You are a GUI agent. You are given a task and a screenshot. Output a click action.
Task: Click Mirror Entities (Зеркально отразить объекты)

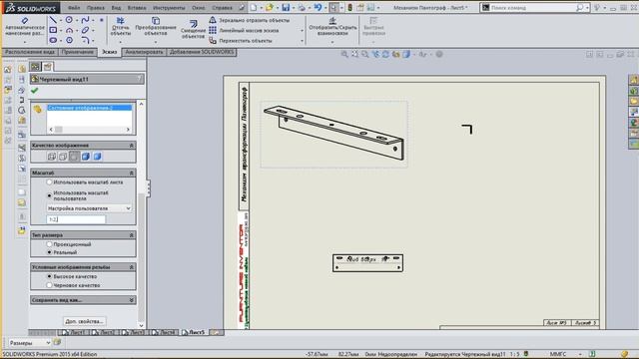click(250, 20)
